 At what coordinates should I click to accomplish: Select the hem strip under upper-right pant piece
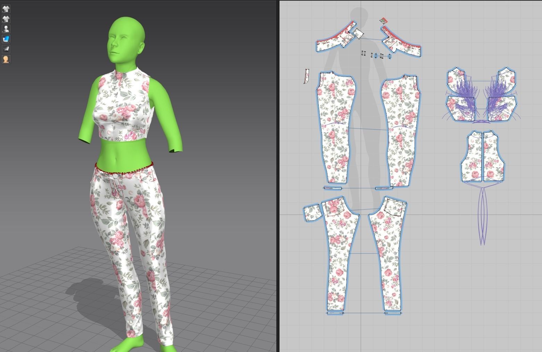(x=384, y=188)
